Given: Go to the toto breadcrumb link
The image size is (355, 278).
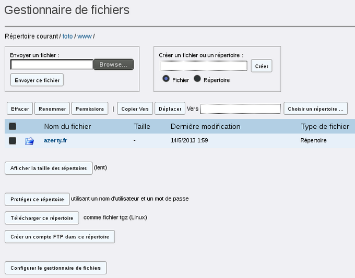Looking at the screenshot, I should point(67,36).
